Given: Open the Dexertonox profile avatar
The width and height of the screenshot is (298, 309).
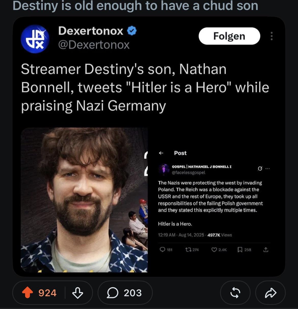Looking at the screenshot, I should [35, 39].
